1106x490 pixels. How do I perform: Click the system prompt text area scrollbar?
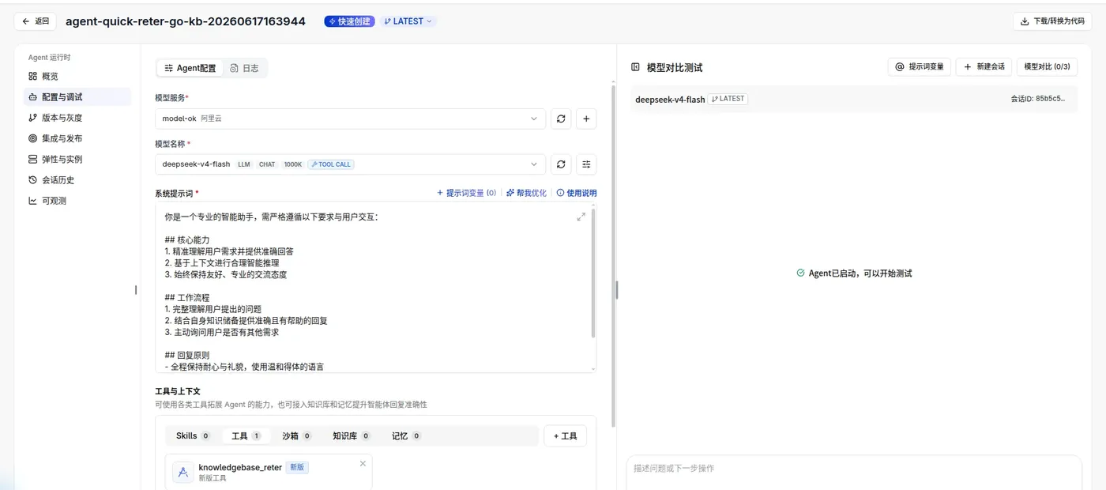click(x=593, y=274)
